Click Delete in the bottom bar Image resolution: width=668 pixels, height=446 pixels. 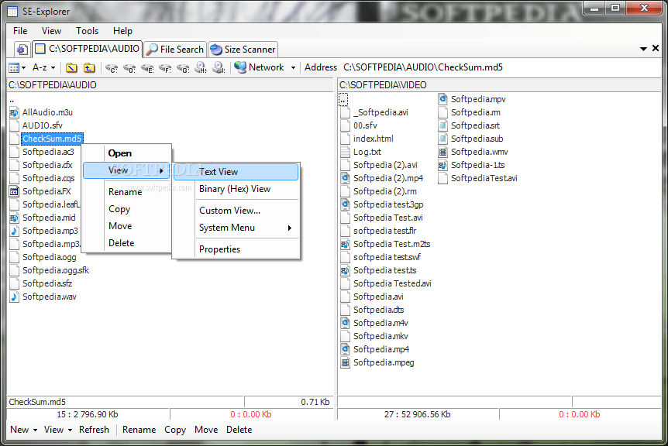pos(239,430)
